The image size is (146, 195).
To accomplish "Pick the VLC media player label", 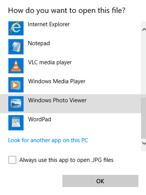I will [50, 62].
